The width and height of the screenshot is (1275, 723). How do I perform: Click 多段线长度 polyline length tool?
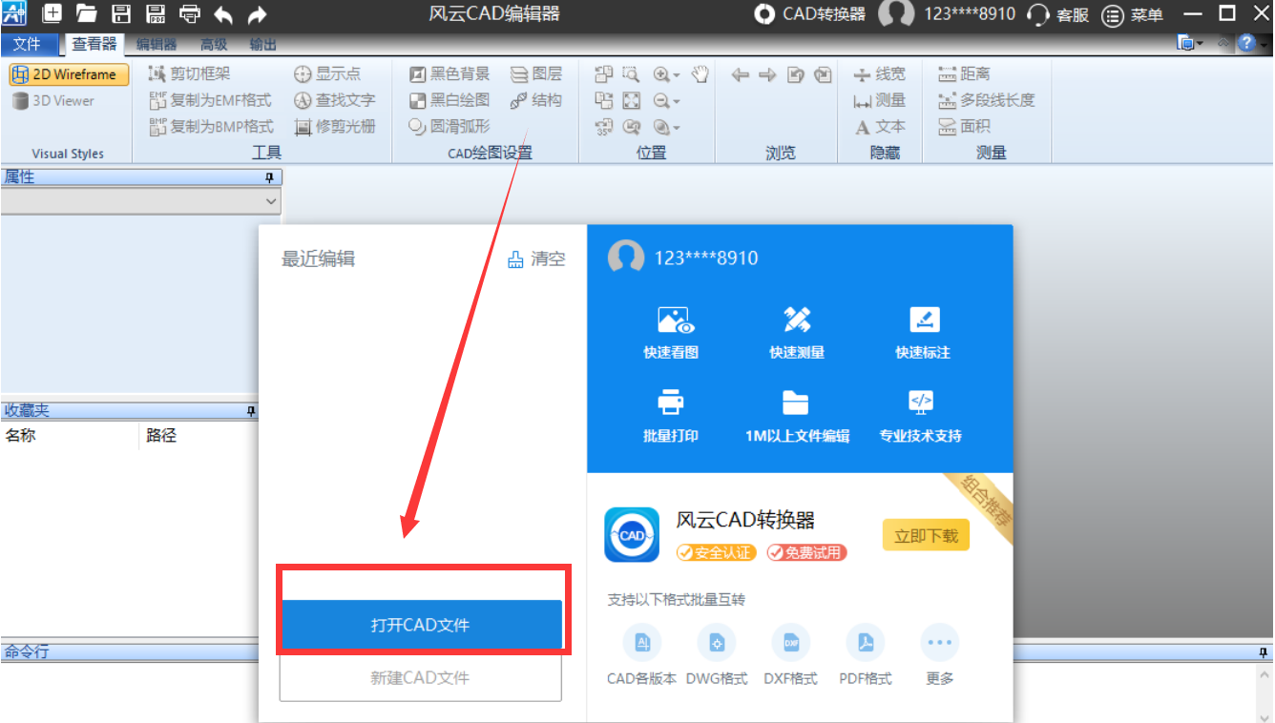tap(986, 100)
